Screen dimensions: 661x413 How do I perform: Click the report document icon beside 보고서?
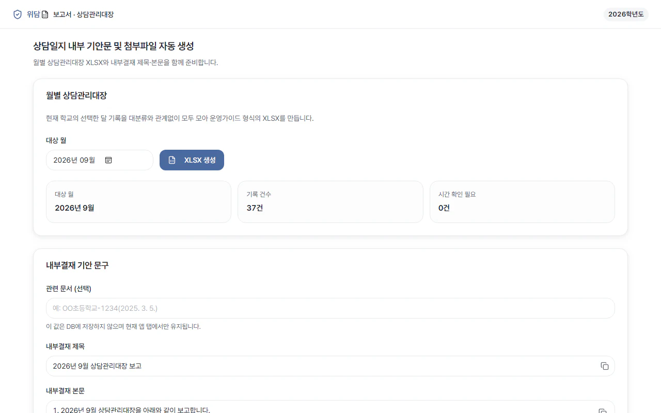[x=45, y=14]
